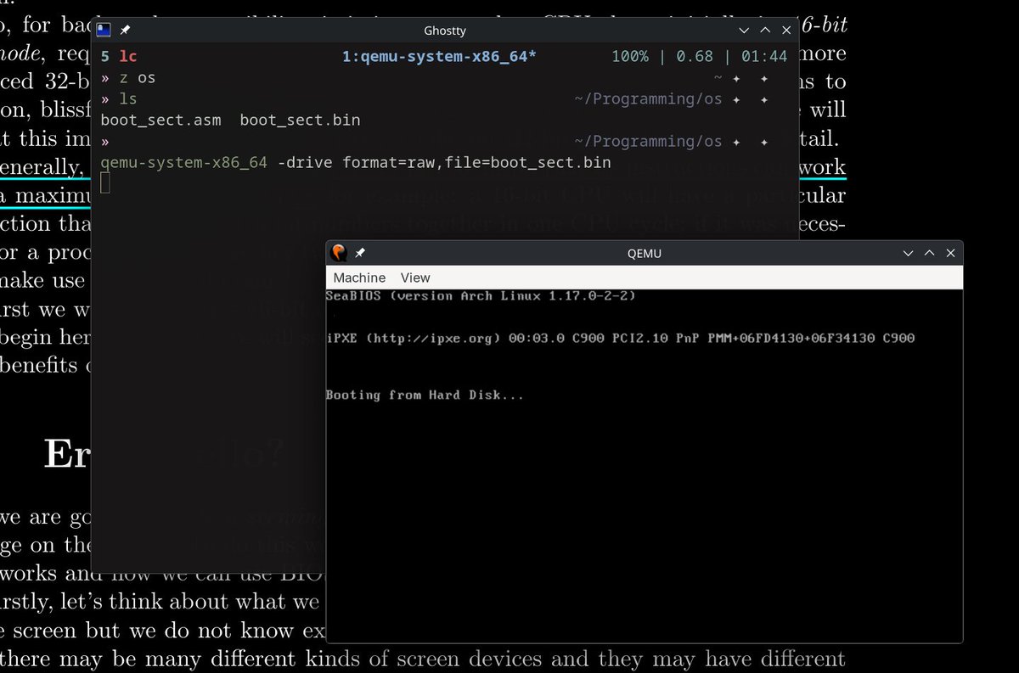Click the boot_sect.asm file name
This screenshot has width=1019, height=673.
click(x=160, y=121)
